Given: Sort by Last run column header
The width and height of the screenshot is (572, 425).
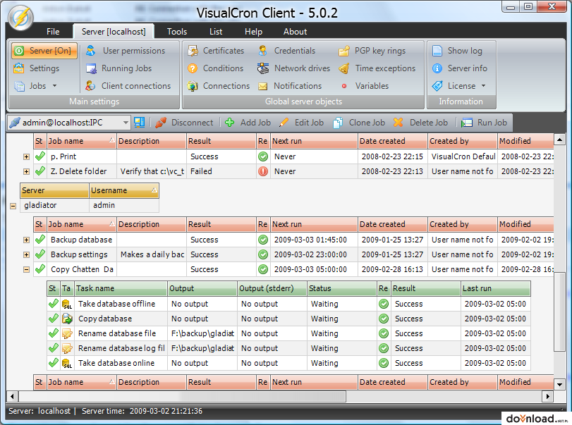Looking at the screenshot, I should pyautogui.click(x=495, y=288).
